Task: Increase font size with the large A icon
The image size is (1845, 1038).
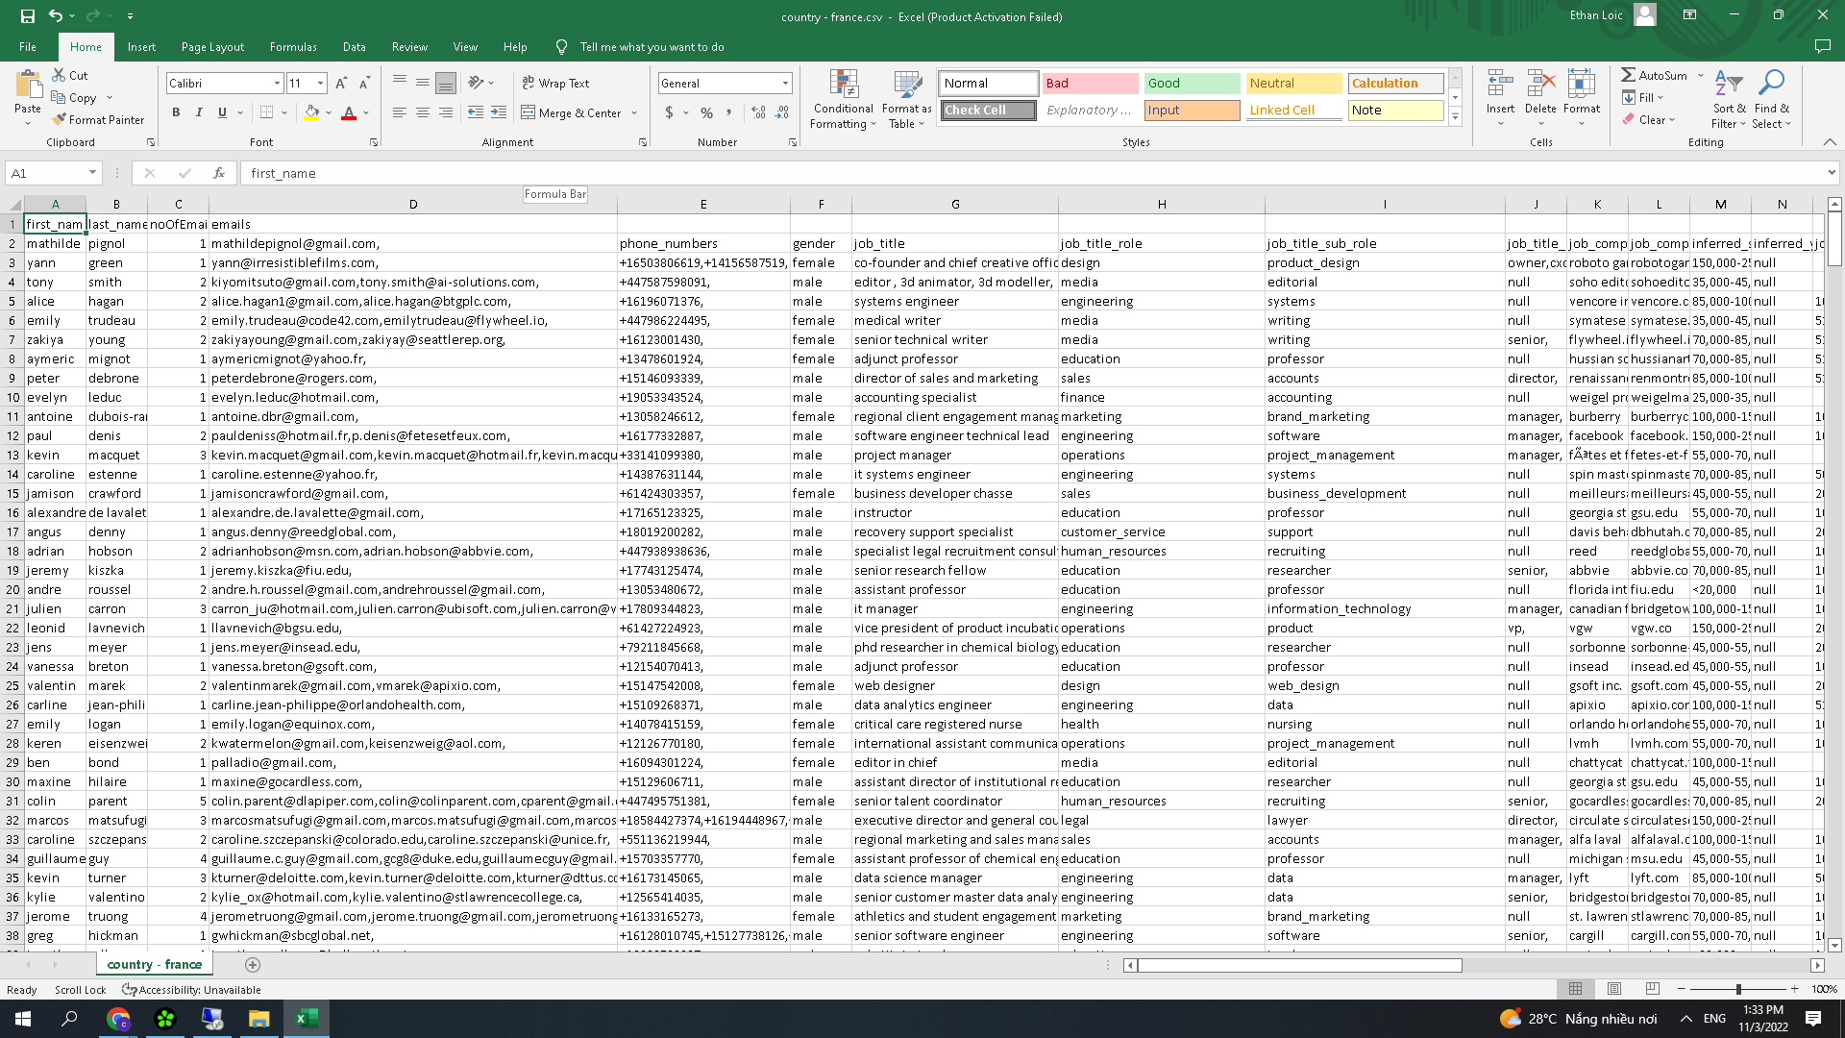Action: 341,84
